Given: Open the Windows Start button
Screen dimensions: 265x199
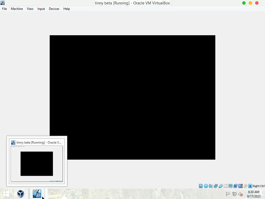Looking at the screenshot, I should click(x=6, y=194).
